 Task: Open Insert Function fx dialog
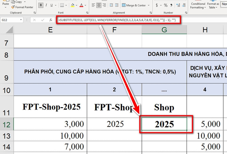click(51, 20)
